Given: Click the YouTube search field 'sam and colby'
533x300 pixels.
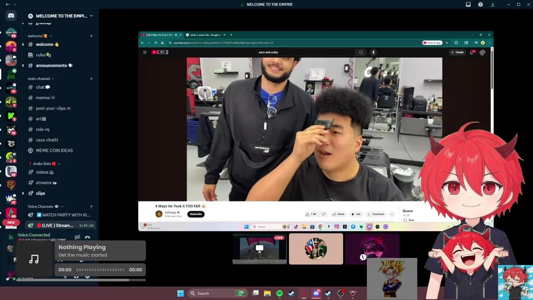Looking at the screenshot, I should click(x=306, y=52).
